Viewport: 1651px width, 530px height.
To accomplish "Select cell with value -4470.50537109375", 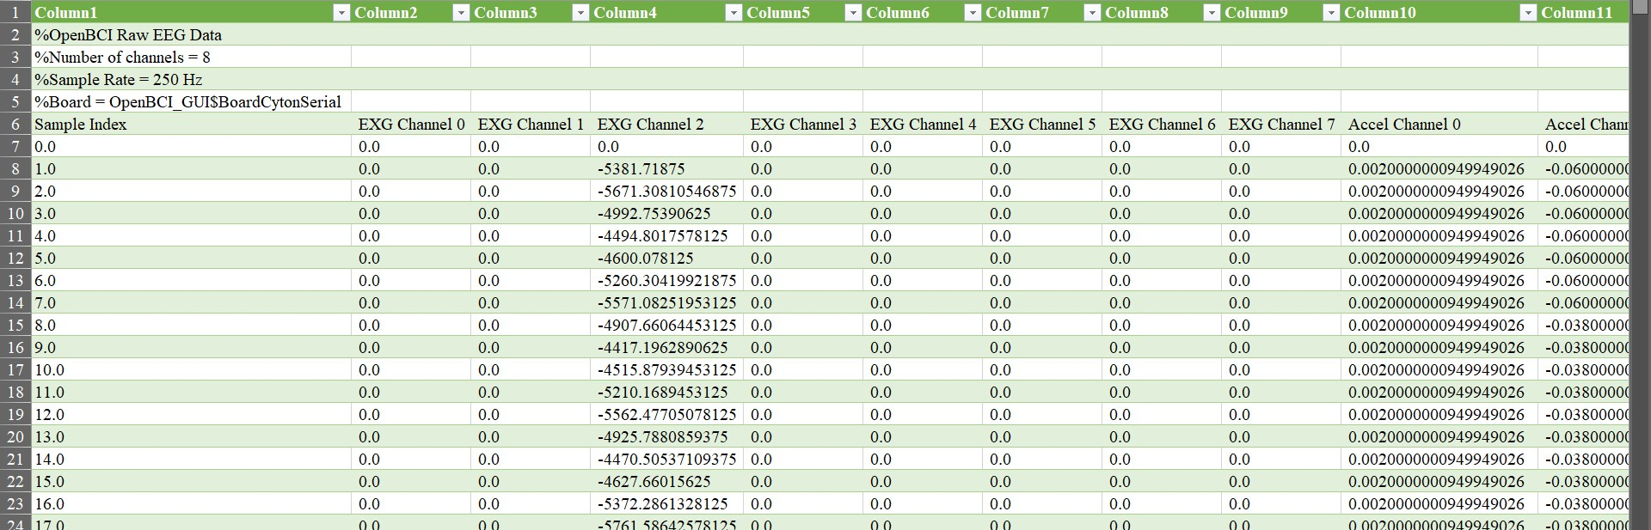I will pos(666,460).
